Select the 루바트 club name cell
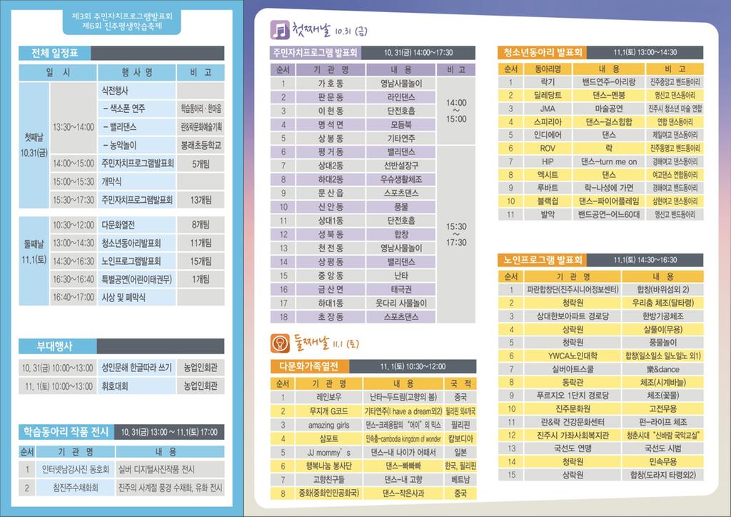 point(548,188)
